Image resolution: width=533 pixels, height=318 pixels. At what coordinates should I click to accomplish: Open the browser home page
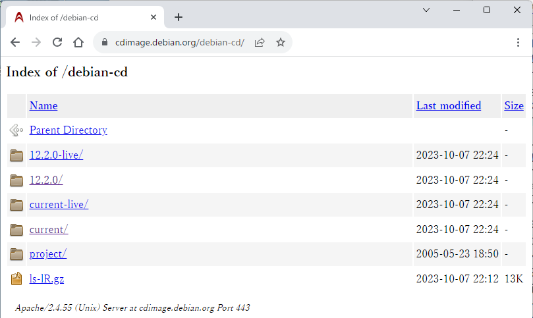[x=78, y=43]
